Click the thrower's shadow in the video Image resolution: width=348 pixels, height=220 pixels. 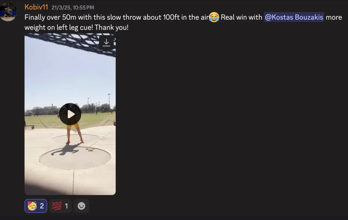(66, 149)
